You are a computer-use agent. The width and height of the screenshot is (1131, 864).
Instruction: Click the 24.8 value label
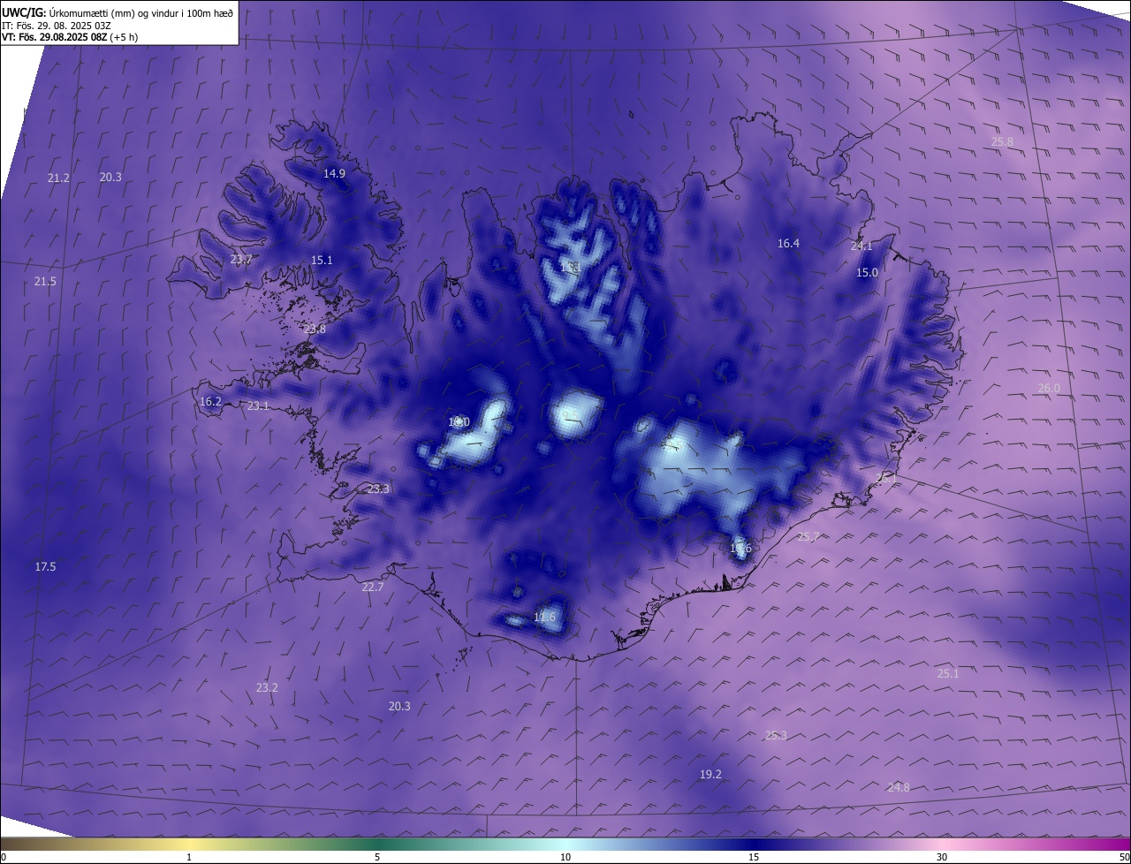coord(899,787)
